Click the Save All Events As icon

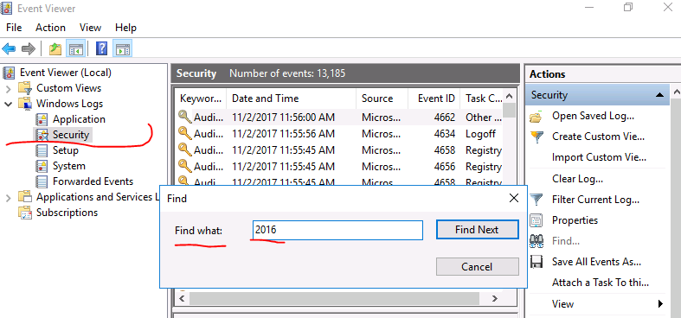pos(536,262)
